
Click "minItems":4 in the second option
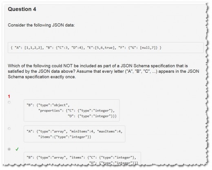pyautogui.click(x=82, y=131)
